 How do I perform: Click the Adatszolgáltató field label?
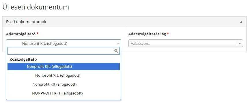[21, 34]
